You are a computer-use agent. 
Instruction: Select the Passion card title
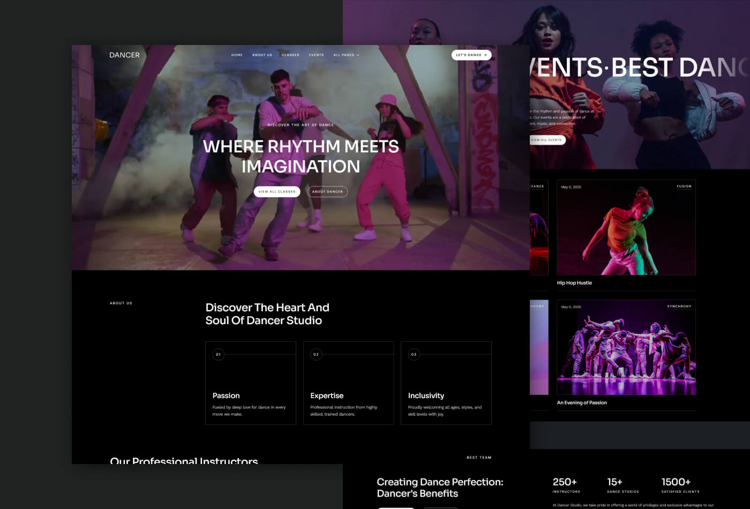click(x=226, y=395)
